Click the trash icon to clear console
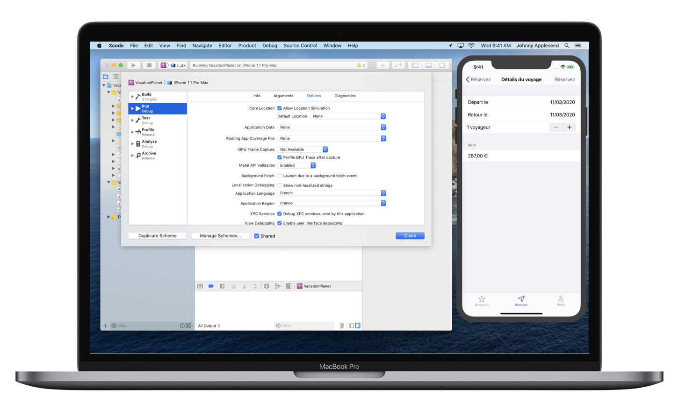 click(x=342, y=325)
